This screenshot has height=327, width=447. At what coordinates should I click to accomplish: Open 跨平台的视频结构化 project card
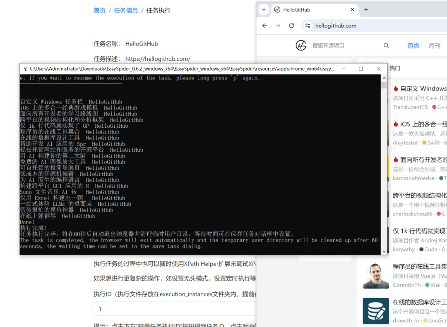(x=418, y=204)
